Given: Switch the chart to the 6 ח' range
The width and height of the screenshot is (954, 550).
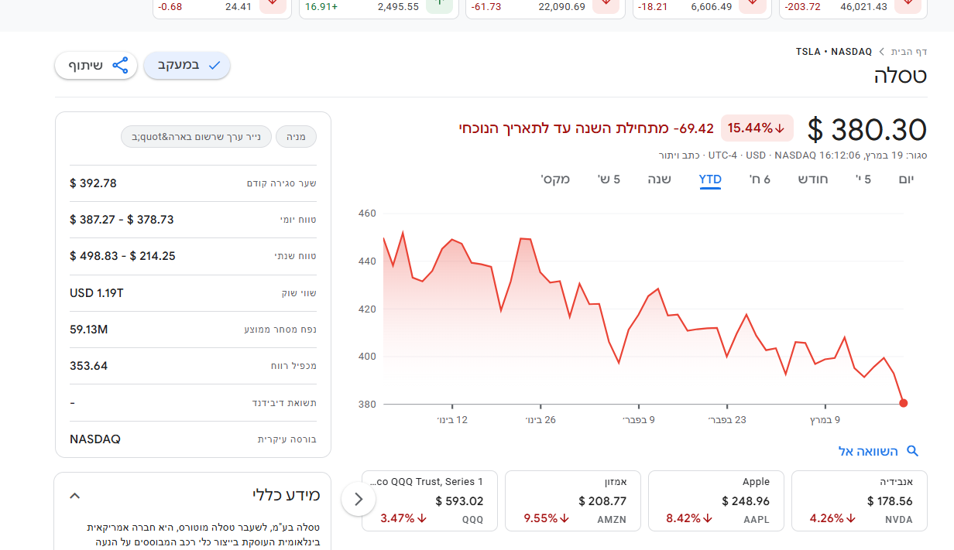Looking at the screenshot, I should (x=760, y=179).
